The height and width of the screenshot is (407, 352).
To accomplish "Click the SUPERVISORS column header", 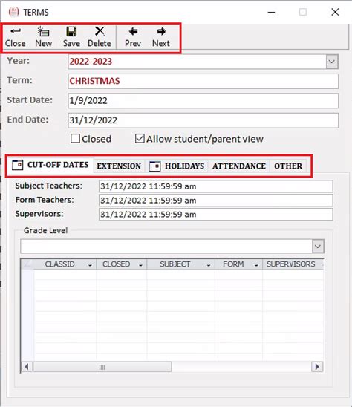I will 293,264.
